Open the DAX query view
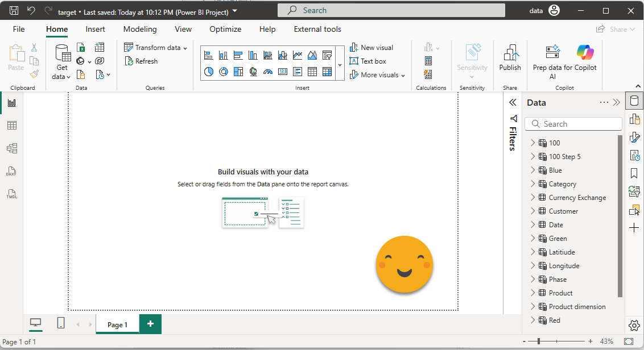Screen dimensions: 644x350 [11, 171]
